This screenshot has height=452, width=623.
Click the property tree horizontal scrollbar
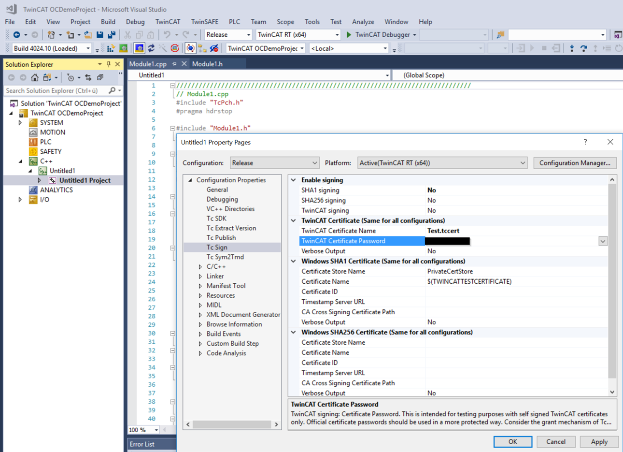click(232, 424)
